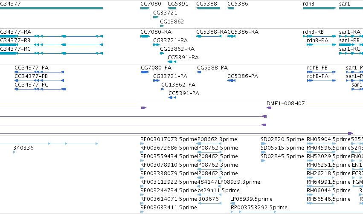Select protein CG5391-PA
The image size is (363, 214).
coord(172,98)
